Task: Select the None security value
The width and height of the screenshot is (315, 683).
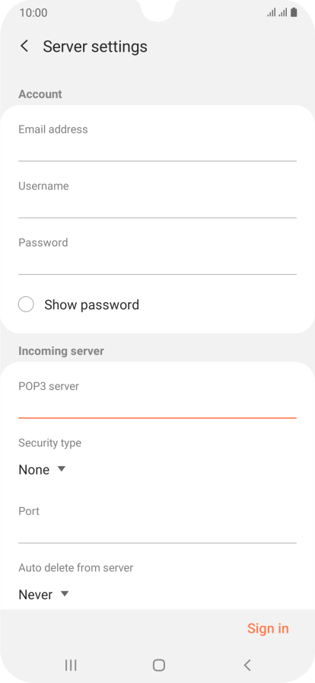Action: point(34,470)
